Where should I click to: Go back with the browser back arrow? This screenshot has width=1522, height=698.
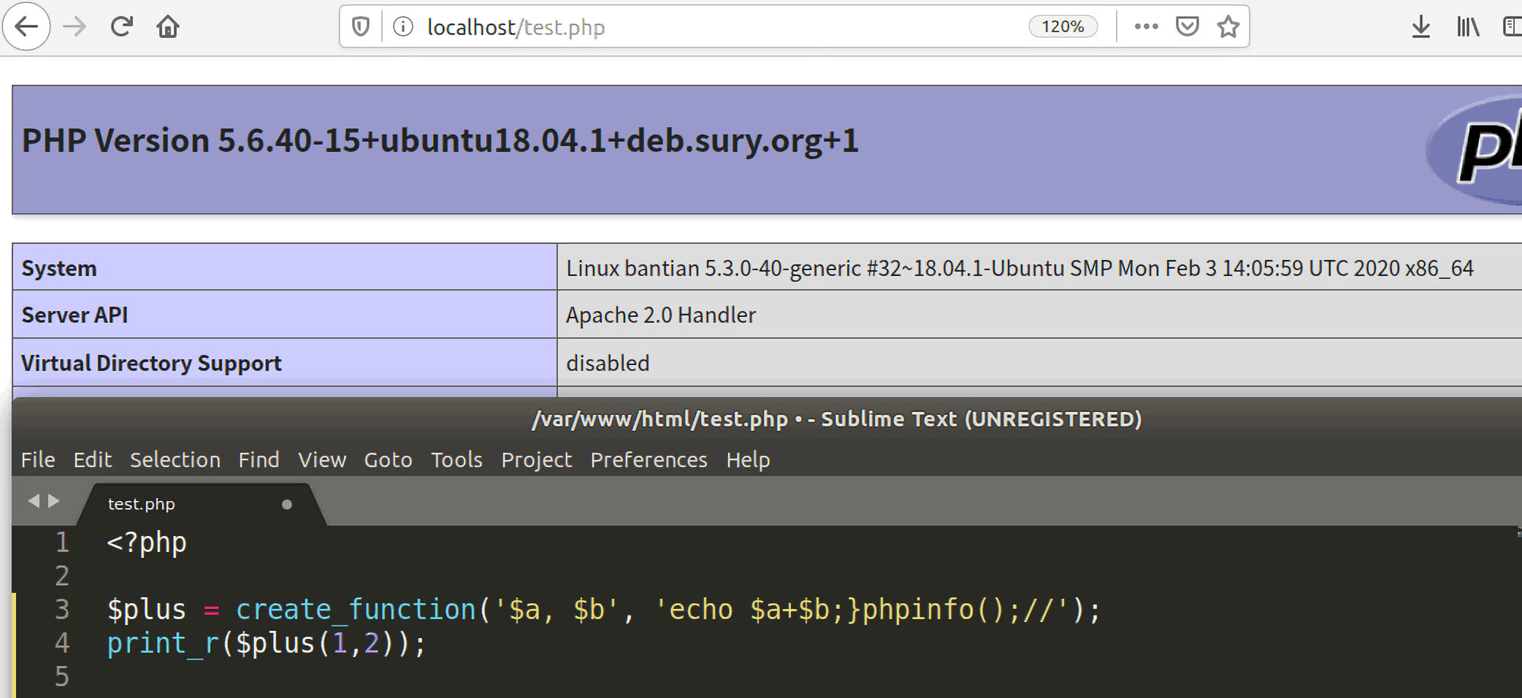pyautogui.click(x=26, y=27)
